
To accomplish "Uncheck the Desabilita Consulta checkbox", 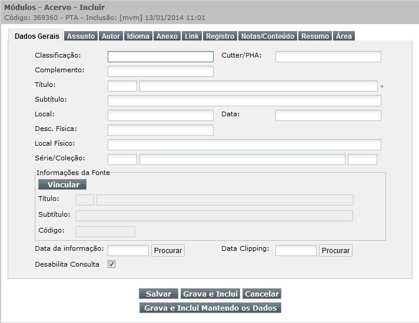I will [x=111, y=264].
